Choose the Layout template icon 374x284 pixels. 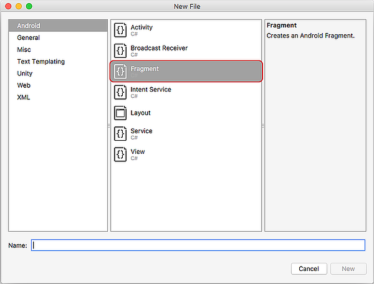pos(120,113)
